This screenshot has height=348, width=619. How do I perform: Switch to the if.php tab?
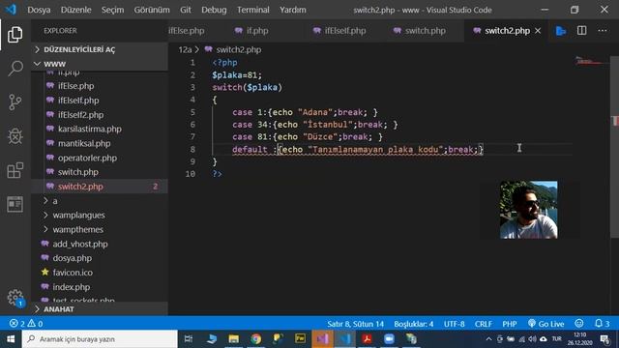pyautogui.click(x=257, y=31)
